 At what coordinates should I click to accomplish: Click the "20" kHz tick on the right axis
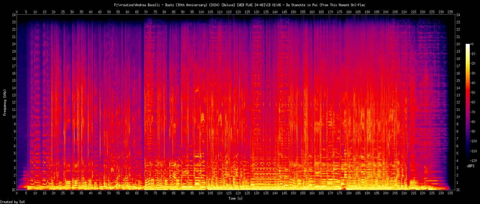[459, 44]
